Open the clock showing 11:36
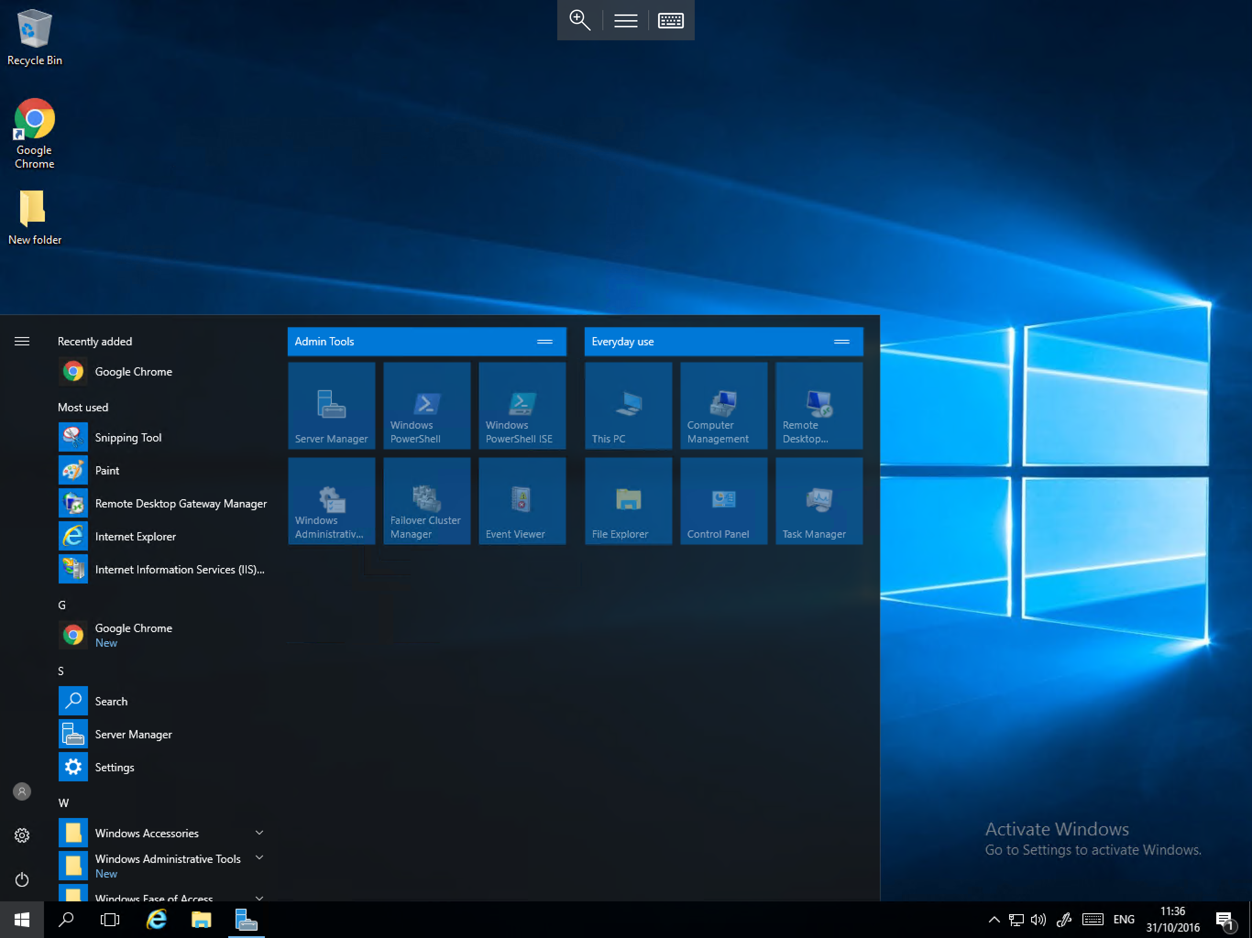1252x938 pixels. [x=1173, y=919]
